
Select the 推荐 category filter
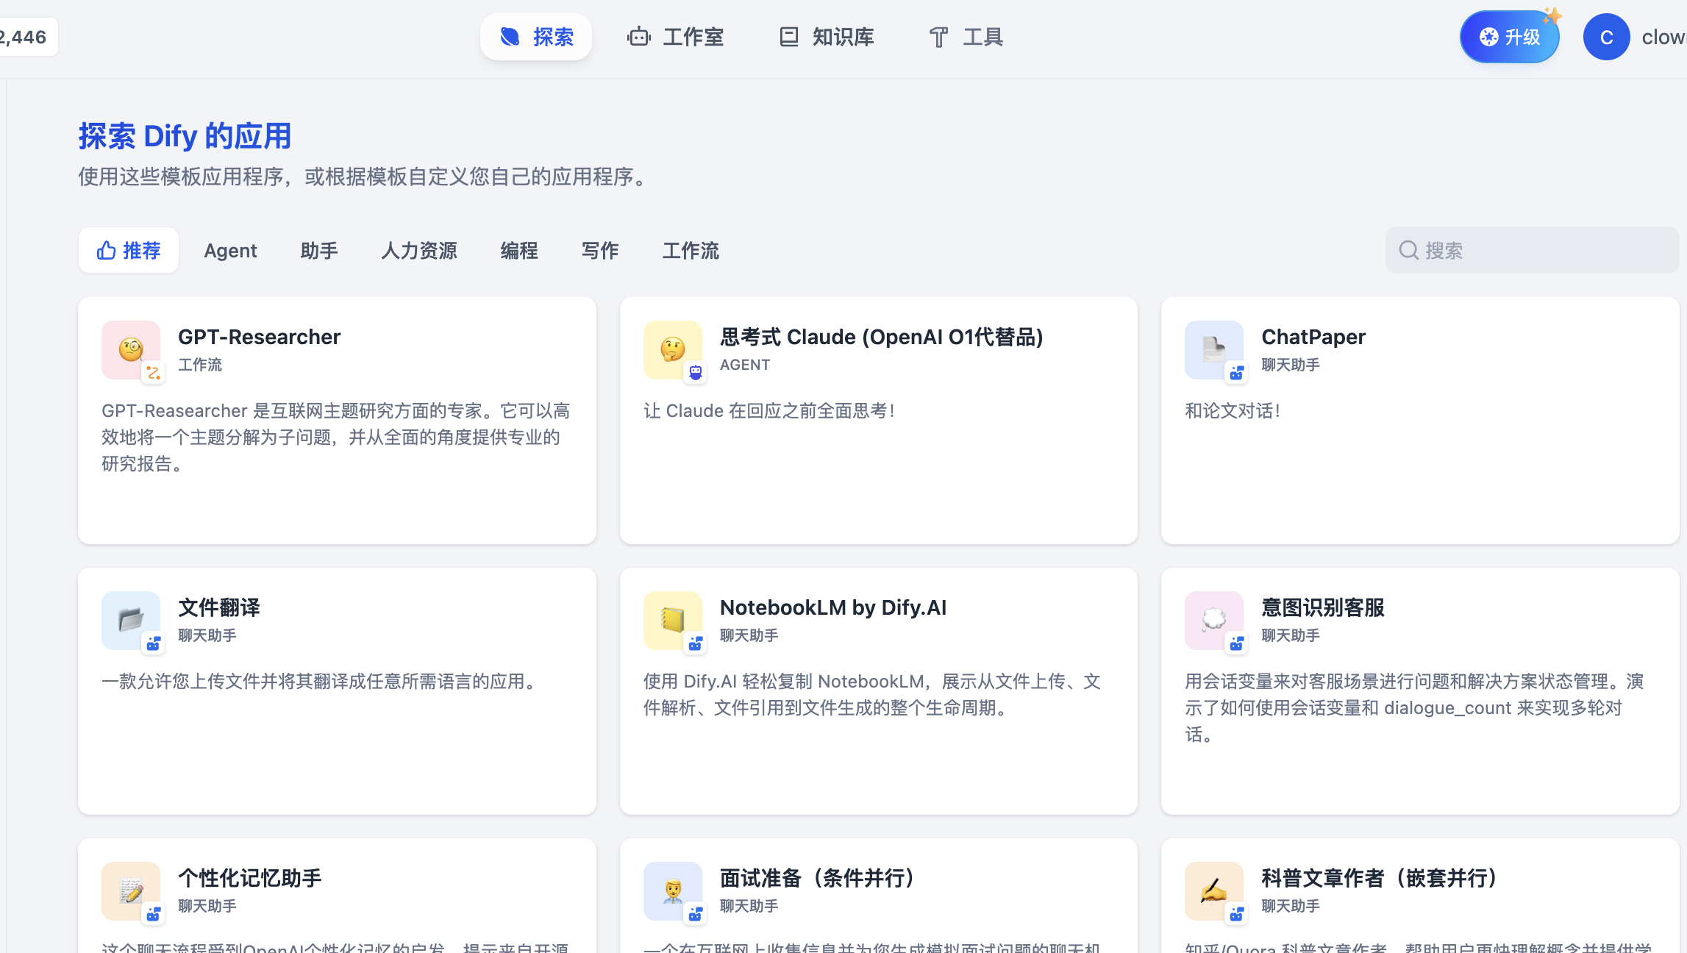pos(129,250)
